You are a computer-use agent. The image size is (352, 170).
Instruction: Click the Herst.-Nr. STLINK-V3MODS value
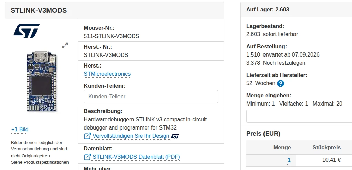coord(106,55)
